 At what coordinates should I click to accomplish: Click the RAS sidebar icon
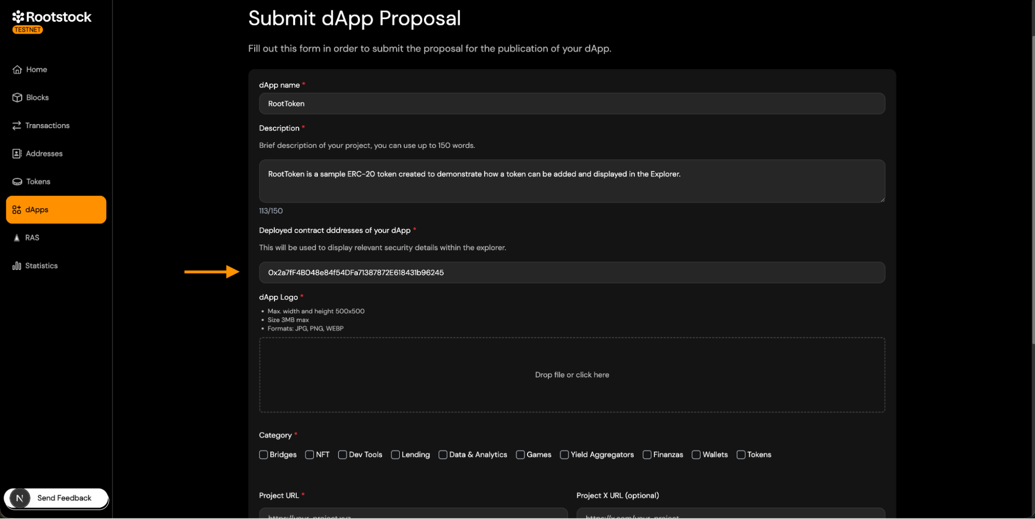pyautogui.click(x=17, y=238)
